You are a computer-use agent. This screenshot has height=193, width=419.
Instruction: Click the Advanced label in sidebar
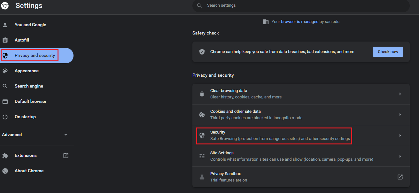point(12,135)
